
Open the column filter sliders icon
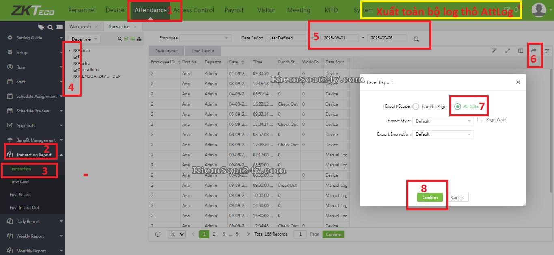[547, 51]
